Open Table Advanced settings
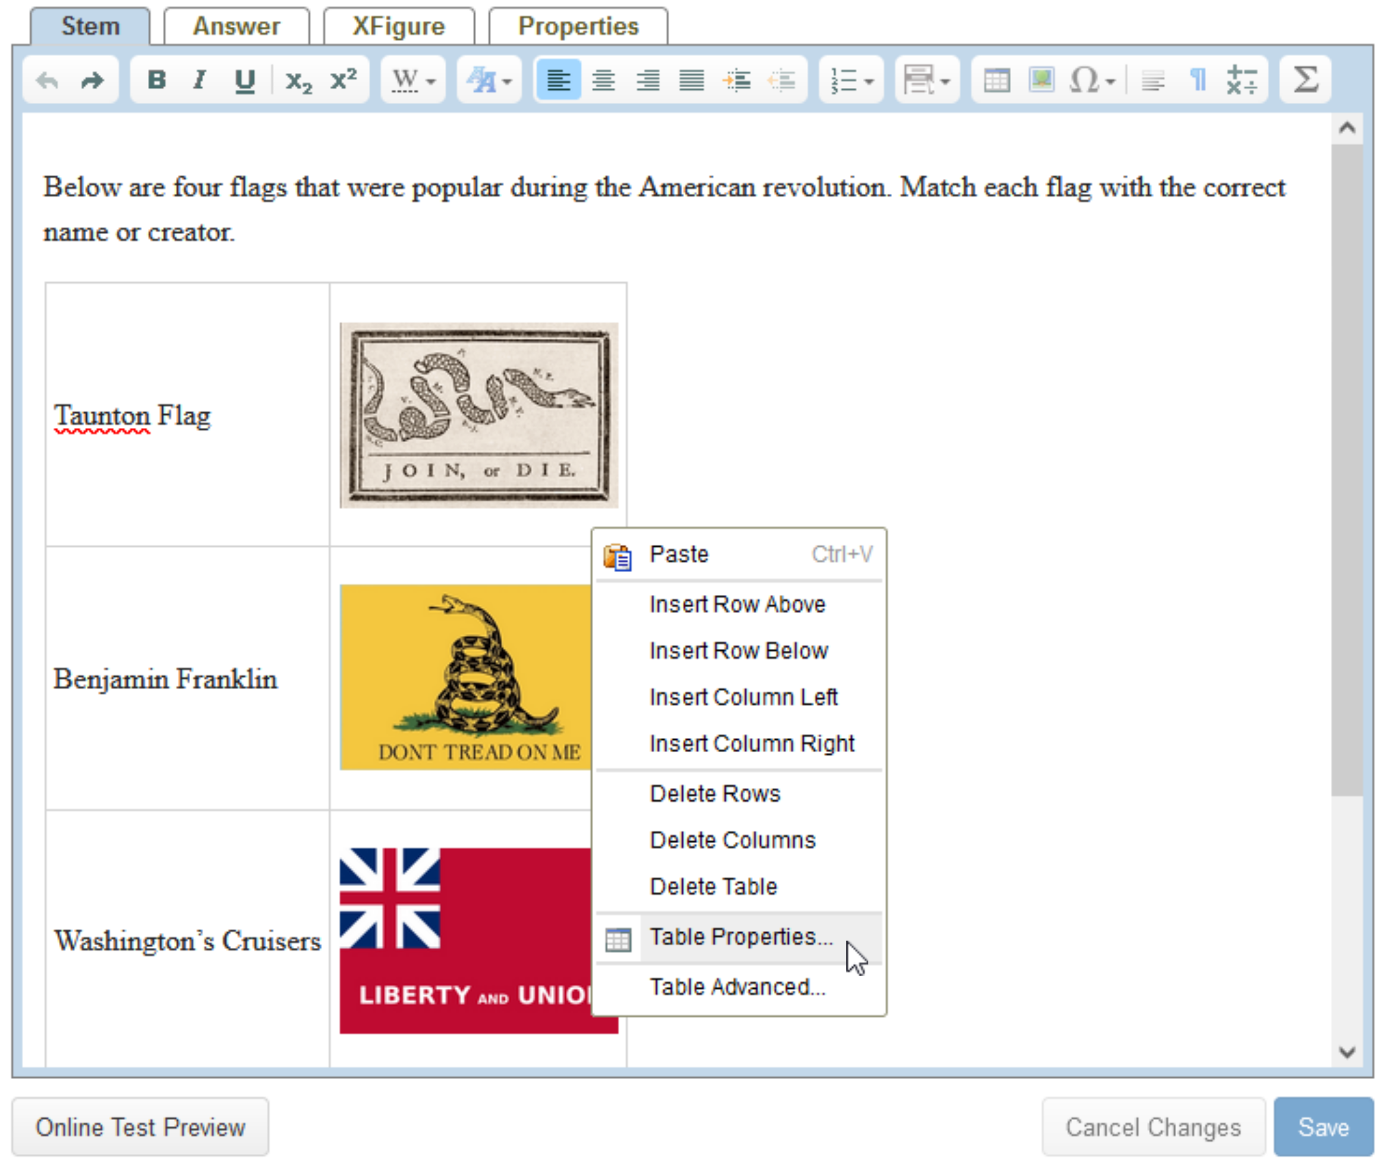 739,987
